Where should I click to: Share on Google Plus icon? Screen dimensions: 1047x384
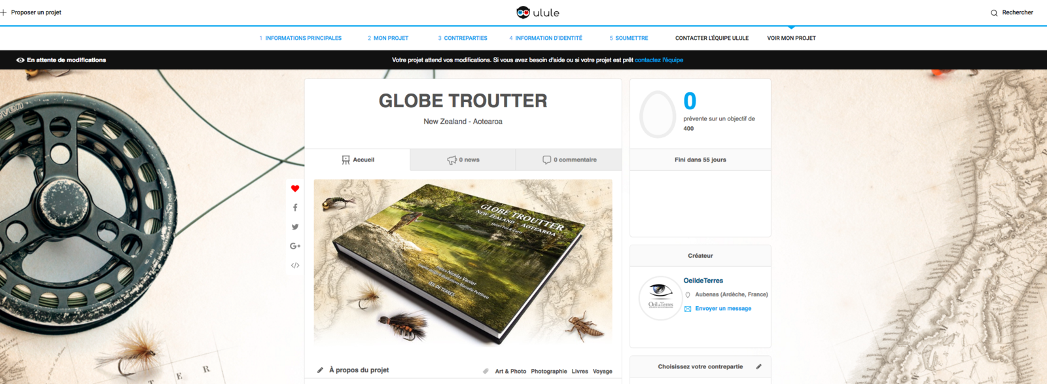[x=295, y=246]
